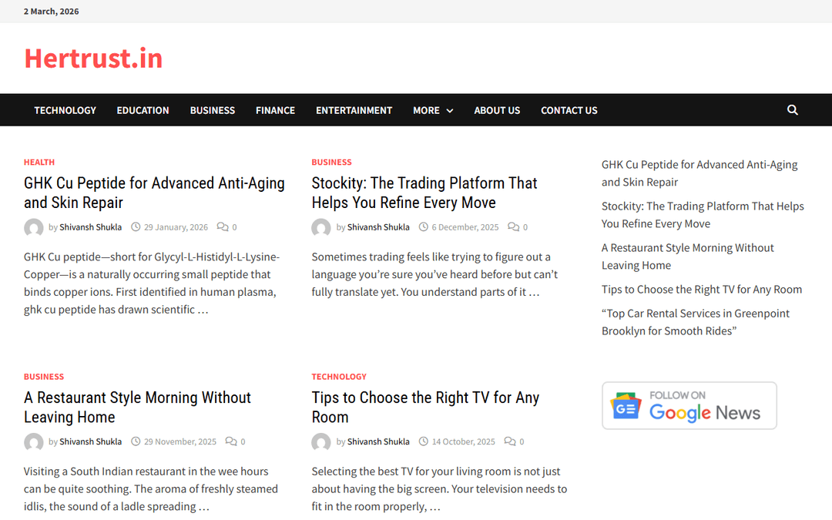Open BUSINESS category label above Stockity post
832x520 pixels.
point(331,162)
